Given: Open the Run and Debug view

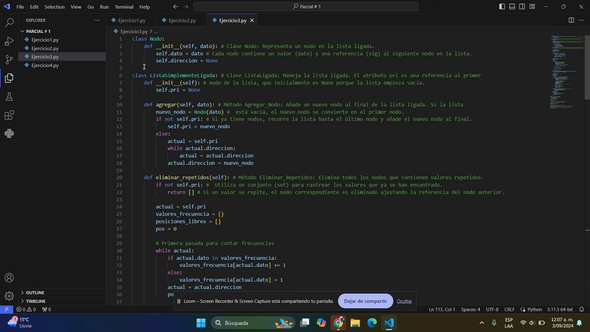Looking at the screenshot, I should click(9, 41).
